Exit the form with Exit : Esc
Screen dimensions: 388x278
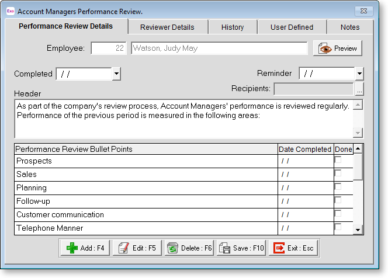coord(294,248)
